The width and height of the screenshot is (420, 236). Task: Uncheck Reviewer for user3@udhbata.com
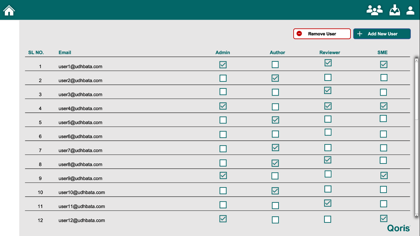click(x=328, y=90)
